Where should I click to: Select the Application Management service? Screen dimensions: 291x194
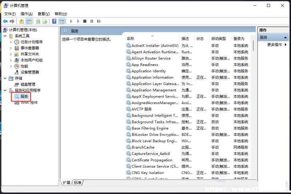coord(154,90)
